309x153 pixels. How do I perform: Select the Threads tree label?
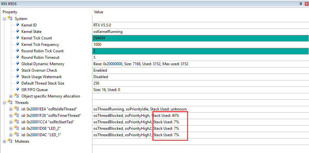22,103
